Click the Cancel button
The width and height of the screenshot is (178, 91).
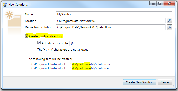point(165,82)
